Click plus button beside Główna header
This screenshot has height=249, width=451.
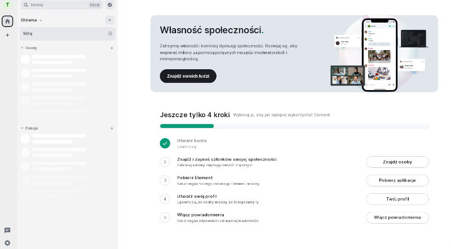tap(109, 20)
